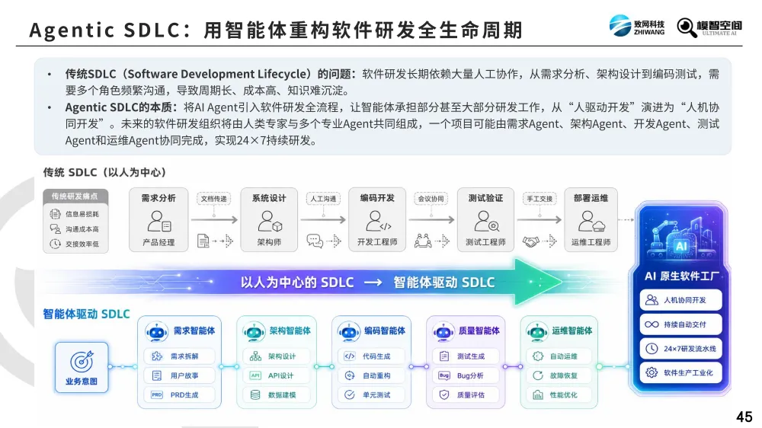Select the 开发工程师 person icon
The height and width of the screenshot is (428, 762).
click(x=378, y=221)
